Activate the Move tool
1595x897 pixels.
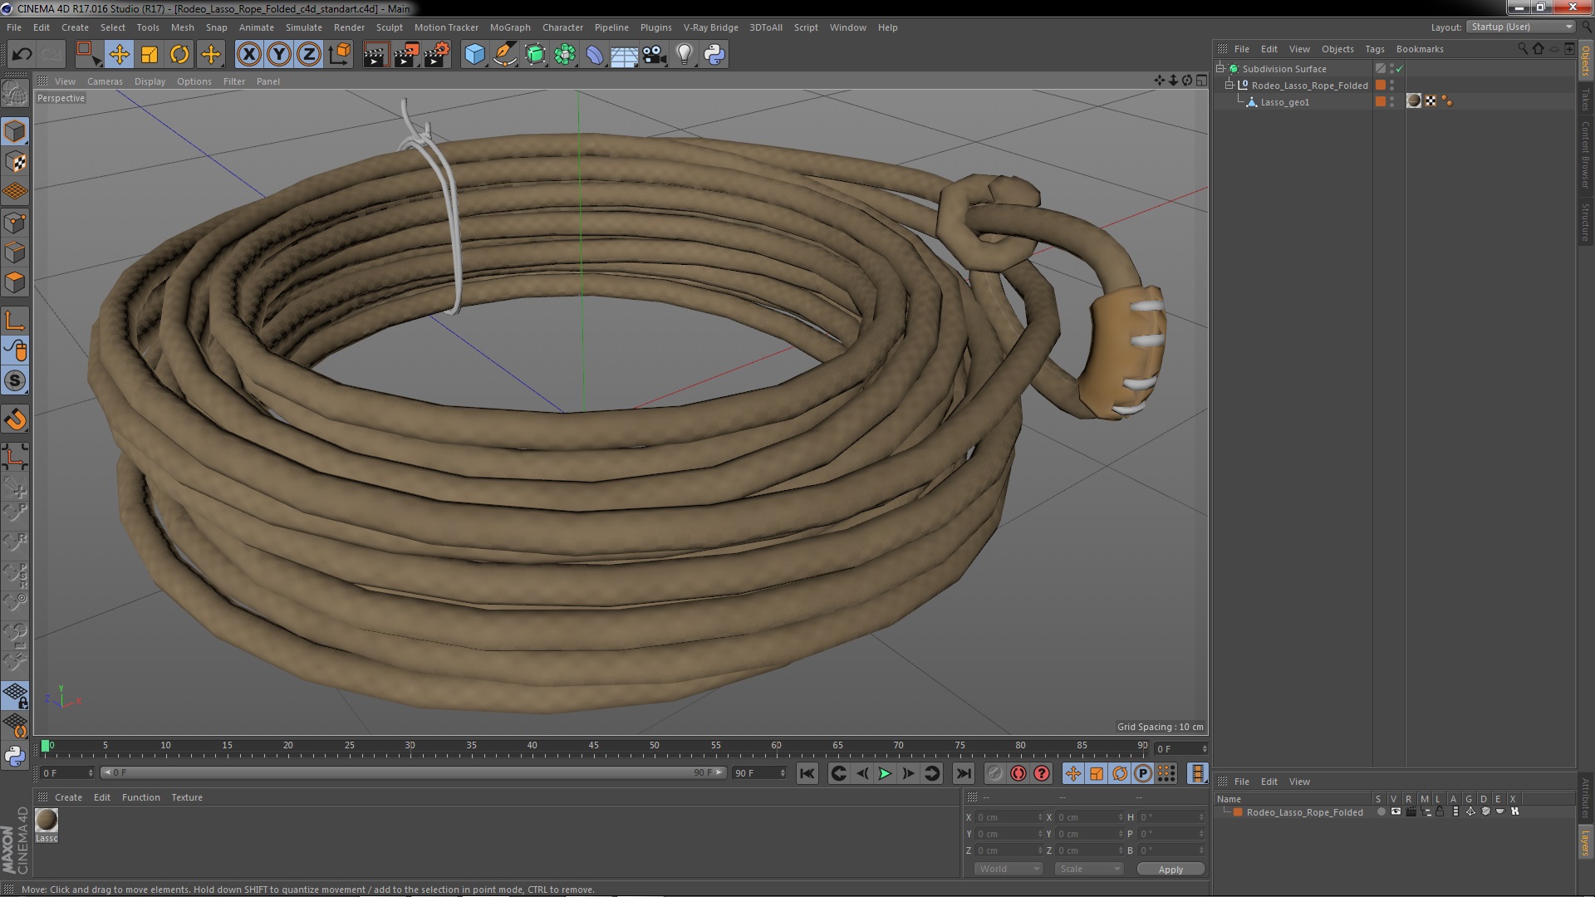coord(119,55)
